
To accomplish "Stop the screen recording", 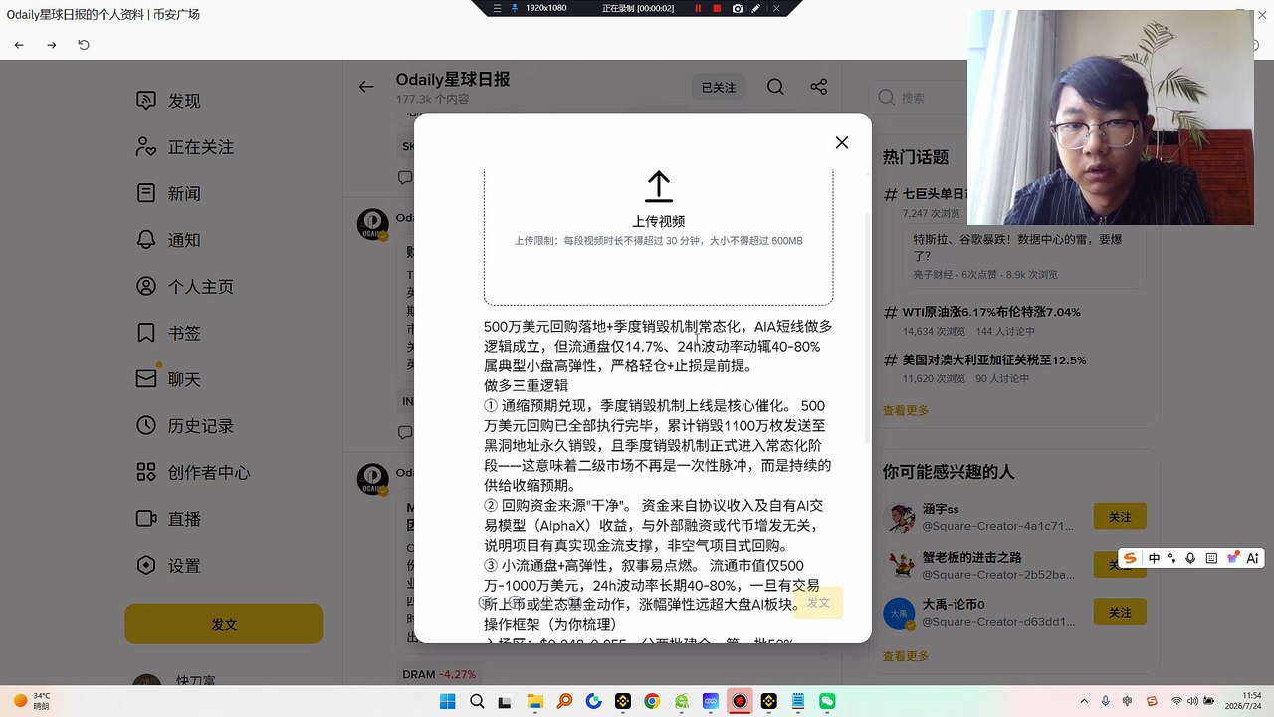I will [x=717, y=8].
